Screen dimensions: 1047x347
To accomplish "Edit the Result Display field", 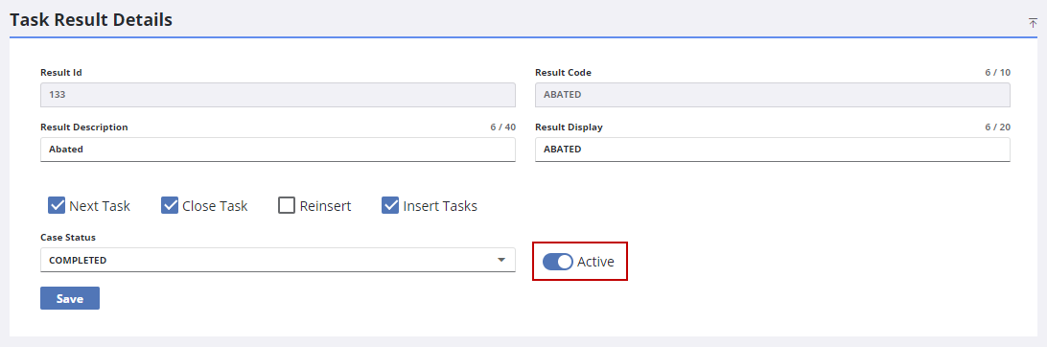I will click(x=773, y=150).
